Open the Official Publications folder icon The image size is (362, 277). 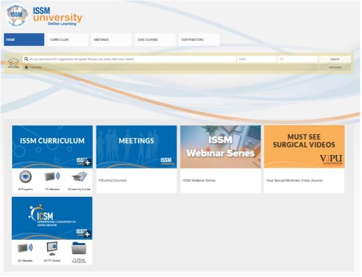(x=79, y=248)
